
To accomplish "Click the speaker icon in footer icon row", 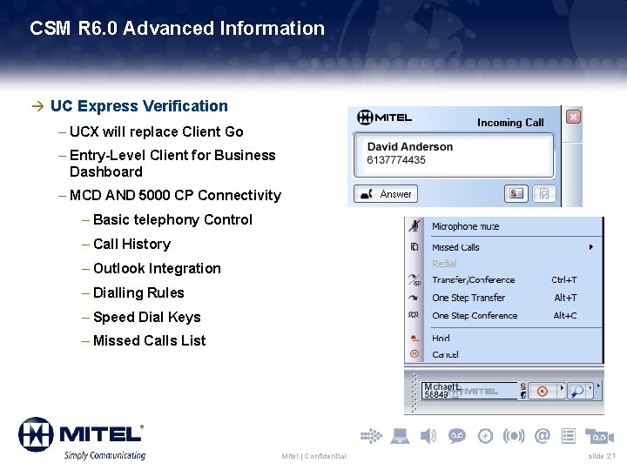I will (428, 436).
